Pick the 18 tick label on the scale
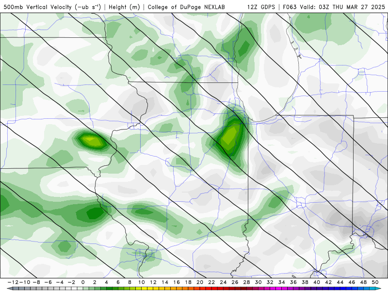 [188, 282]
